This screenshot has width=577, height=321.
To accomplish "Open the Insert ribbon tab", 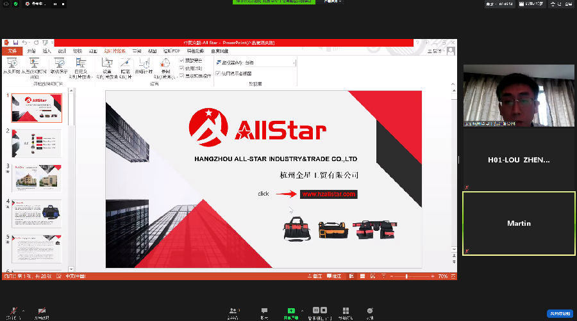I will tap(46, 51).
